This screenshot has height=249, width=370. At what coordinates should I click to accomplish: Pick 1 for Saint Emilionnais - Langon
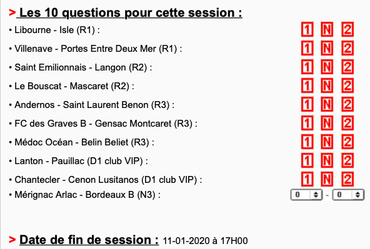coord(307,67)
